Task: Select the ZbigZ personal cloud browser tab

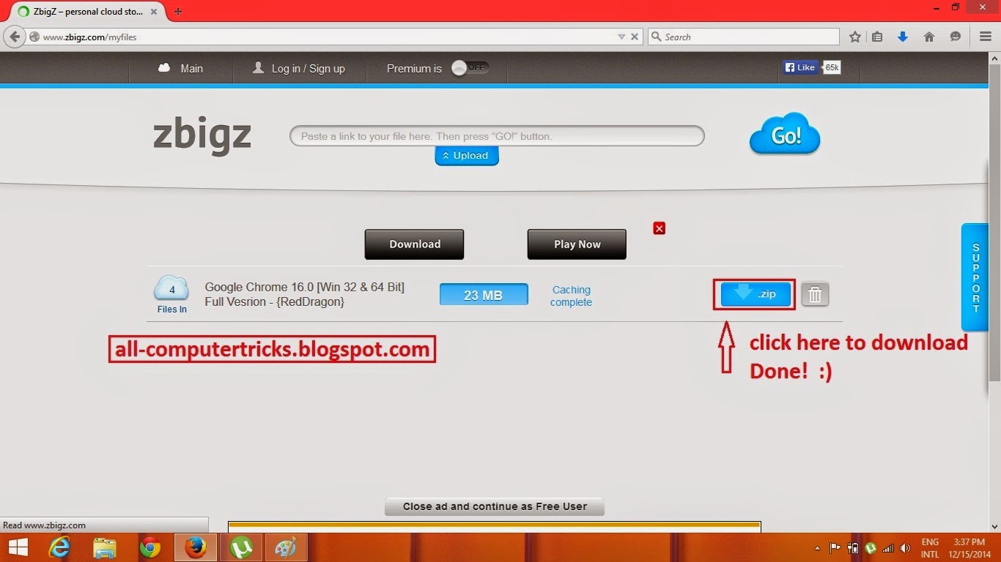Action: (86, 12)
